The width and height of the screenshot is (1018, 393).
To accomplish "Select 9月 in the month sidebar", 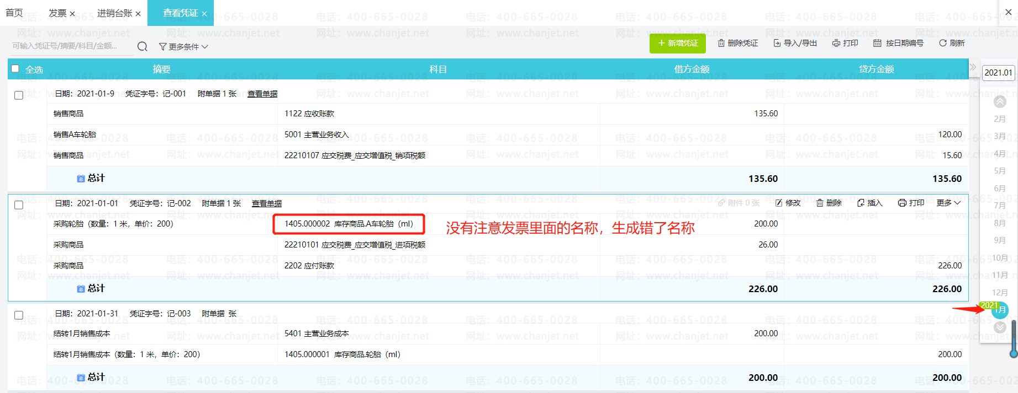I will [x=1000, y=240].
